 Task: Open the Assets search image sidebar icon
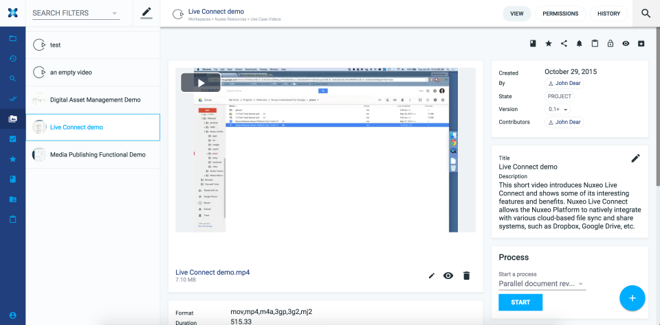point(12,119)
